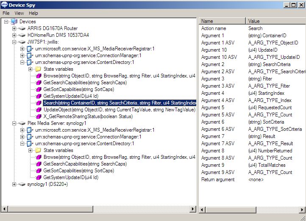The image size is (306, 221).
Task: Click Plex Media Server device icon
Action: [22, 123]
